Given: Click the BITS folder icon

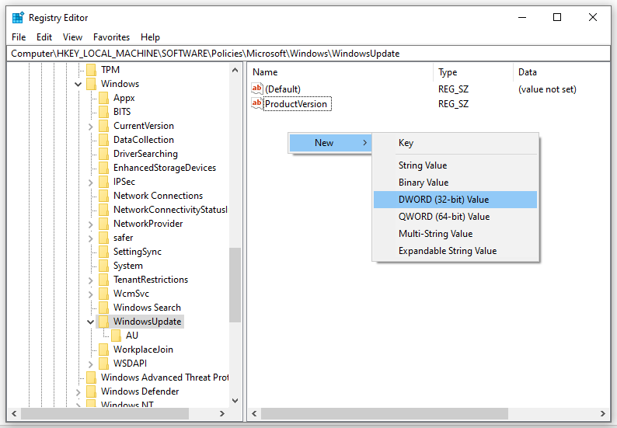Looking at the screenshot, I should (x=104, y=112).
